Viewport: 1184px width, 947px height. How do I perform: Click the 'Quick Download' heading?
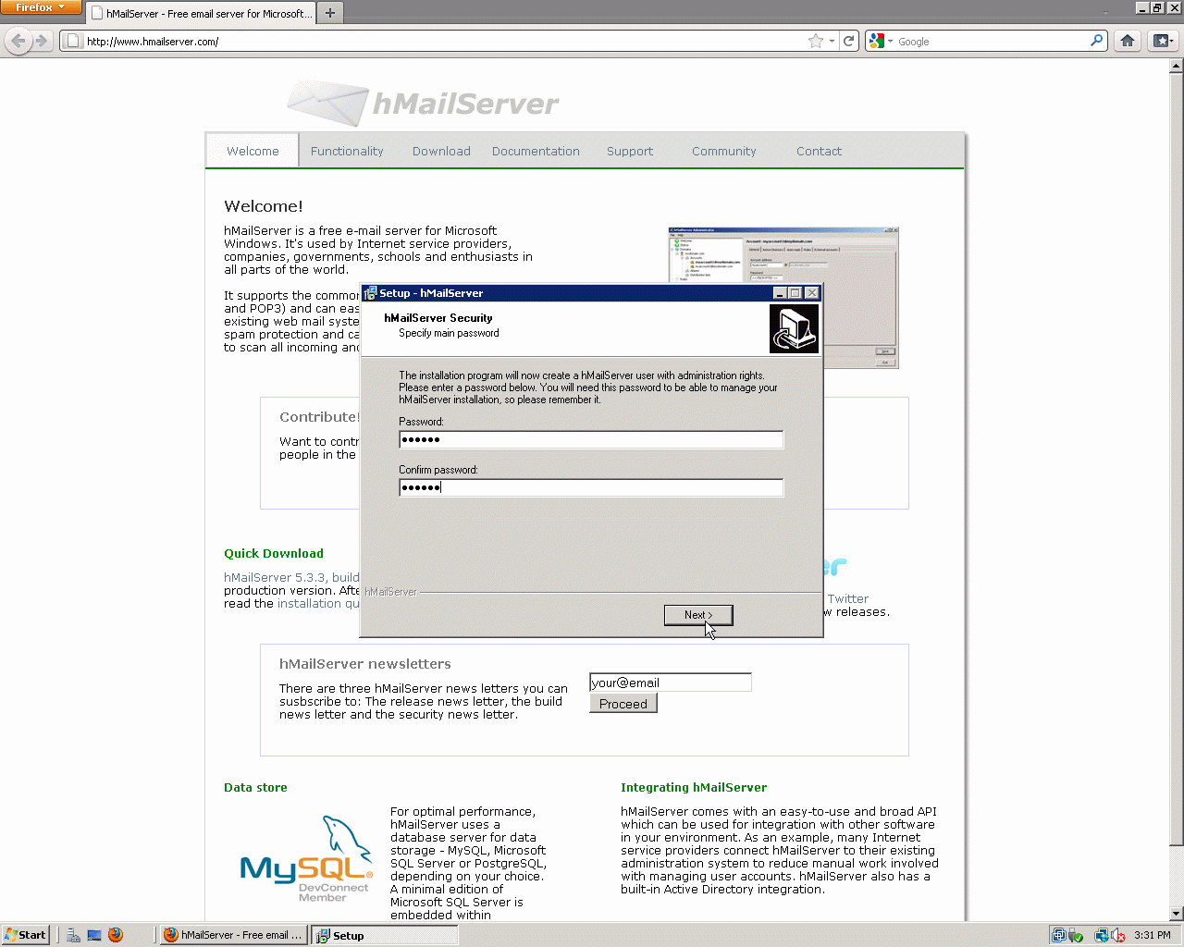pos(274,553)
